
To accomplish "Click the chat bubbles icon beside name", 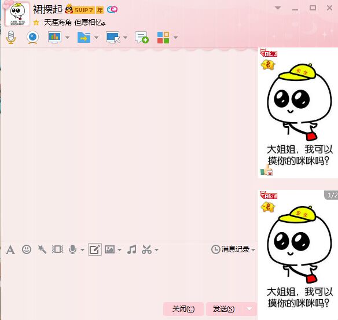I will (x=112, y=9).
